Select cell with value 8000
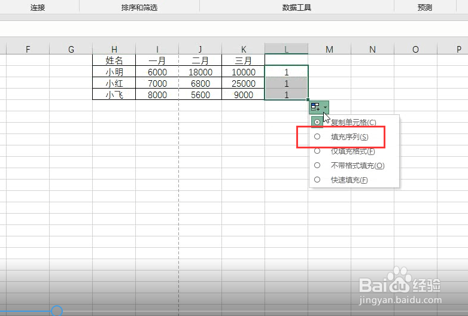Image resolution: width=468 pixels, height=316 pixels. coord(157,95)
